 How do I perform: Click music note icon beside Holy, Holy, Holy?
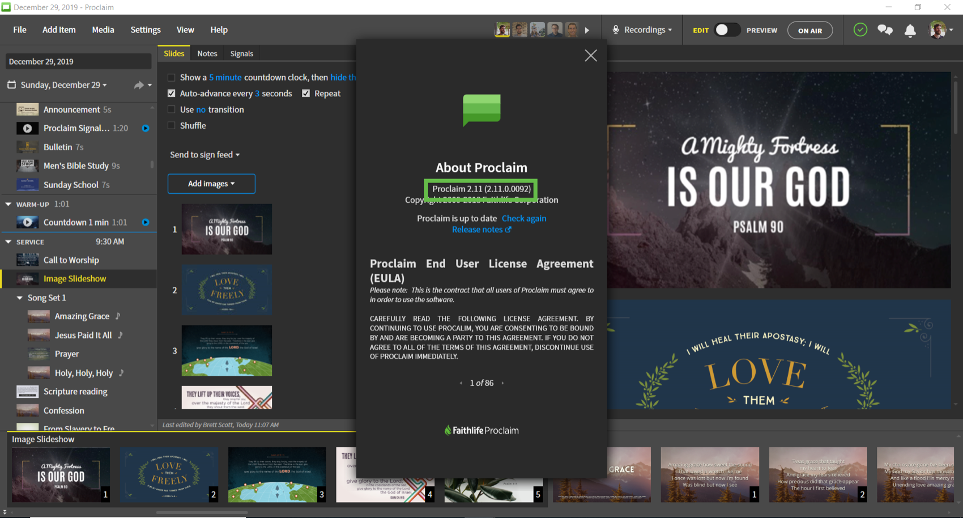coord(121,373)
